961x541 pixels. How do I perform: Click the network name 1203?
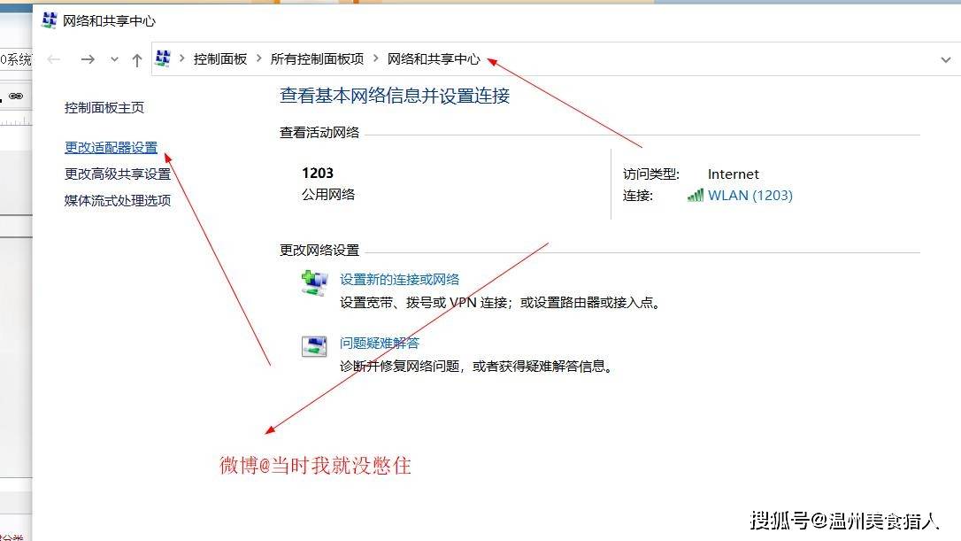coord(318,173)
